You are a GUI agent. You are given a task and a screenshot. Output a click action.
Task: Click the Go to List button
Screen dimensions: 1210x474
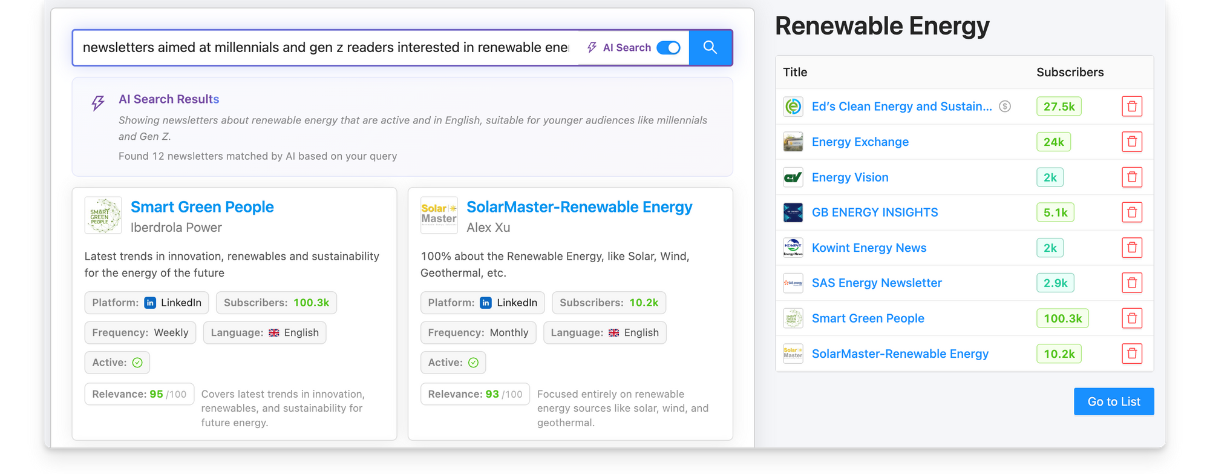tap(1114, 401)
